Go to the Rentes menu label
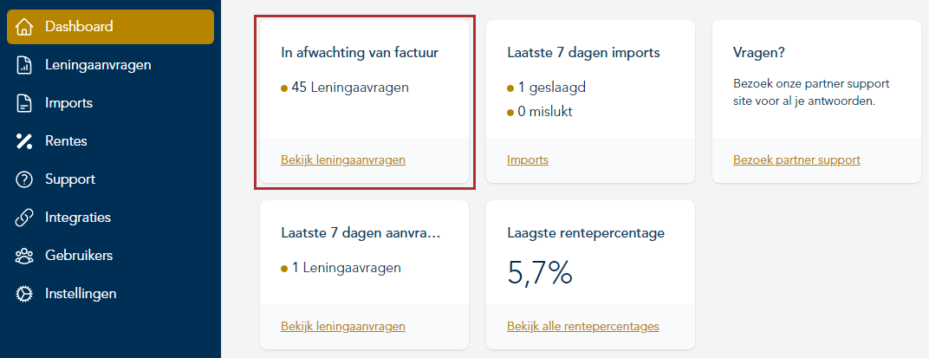 click(x=66, y=141)
